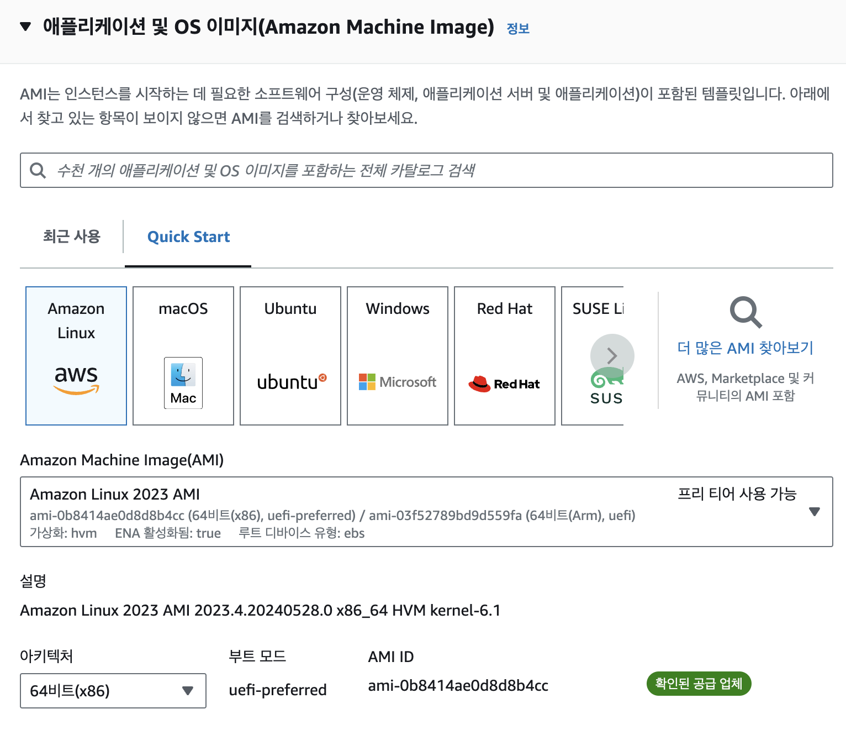The height and width of the screenshot is (756, 846).
Task: Click the AMI description text with kernel-6.1
Action: tap(260, 611)
